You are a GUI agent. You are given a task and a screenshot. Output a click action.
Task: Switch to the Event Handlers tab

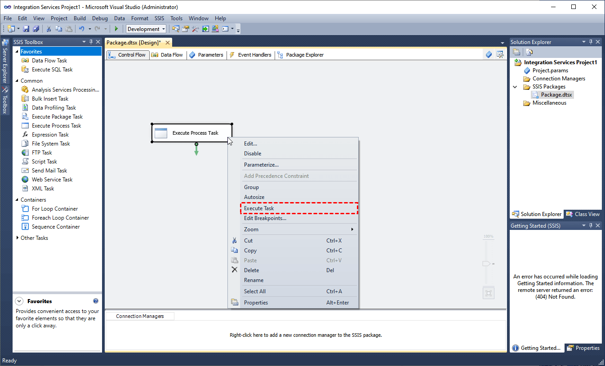[250, 55]
